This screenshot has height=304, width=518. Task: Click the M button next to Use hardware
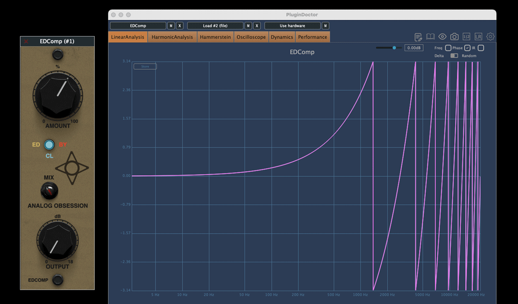(325, 26)
